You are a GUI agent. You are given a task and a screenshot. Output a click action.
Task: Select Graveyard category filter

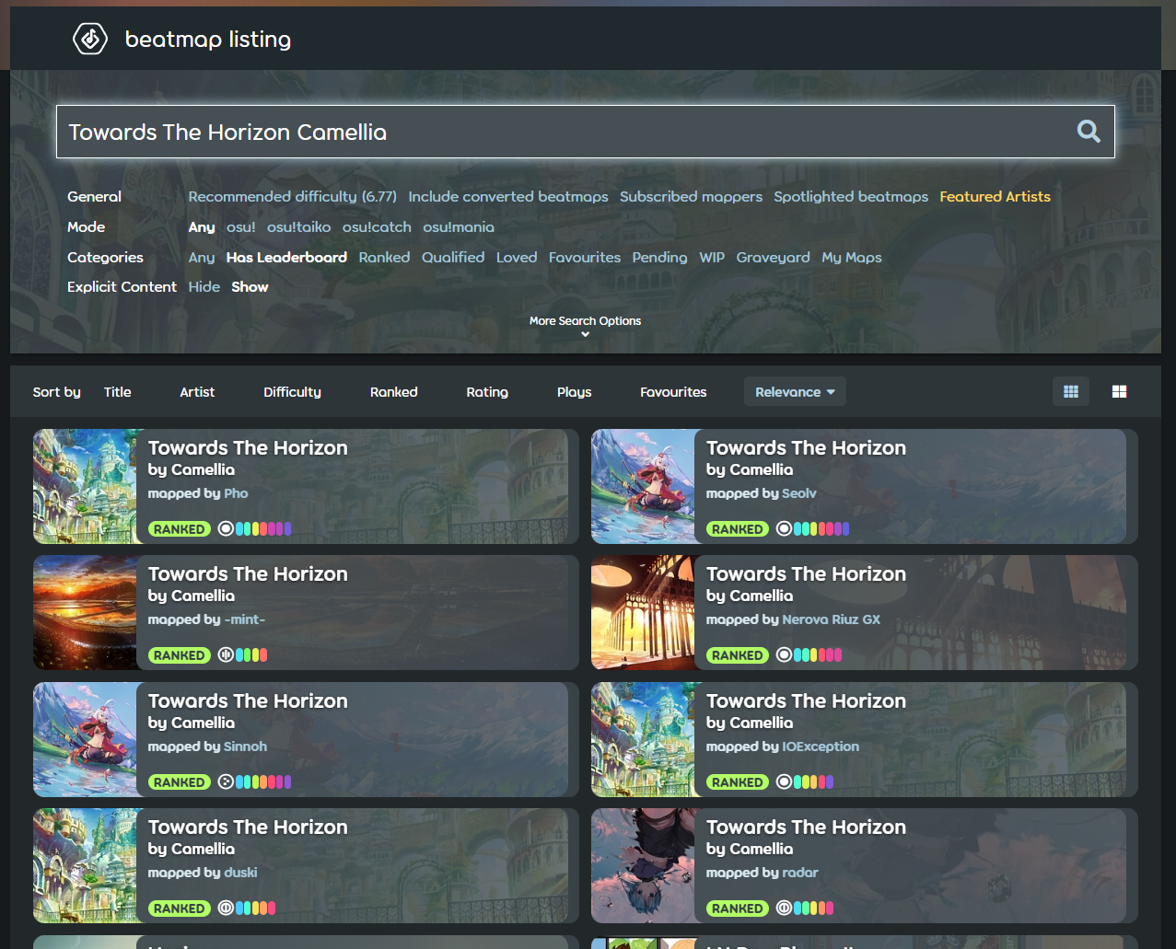773,257
